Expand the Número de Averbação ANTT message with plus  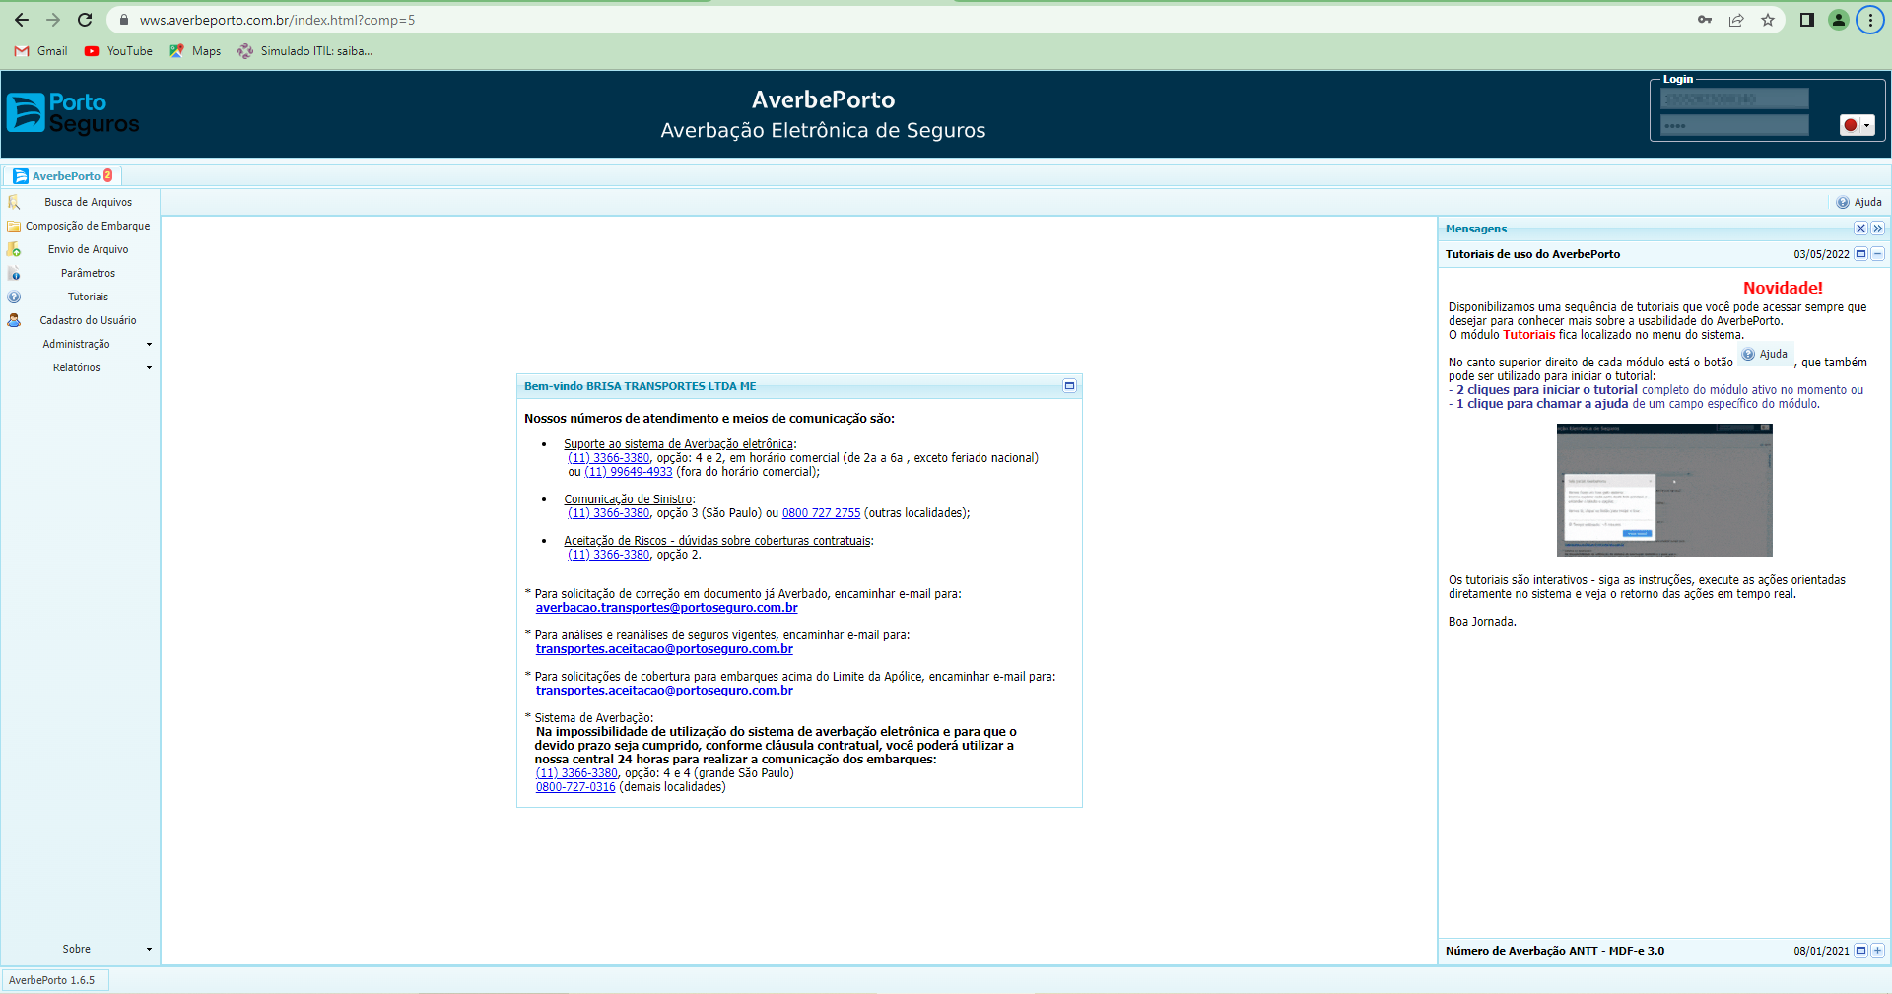[x=1878, y=951]
